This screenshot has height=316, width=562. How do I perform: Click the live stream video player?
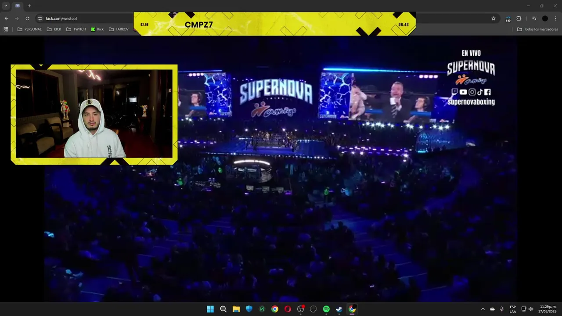281,169
